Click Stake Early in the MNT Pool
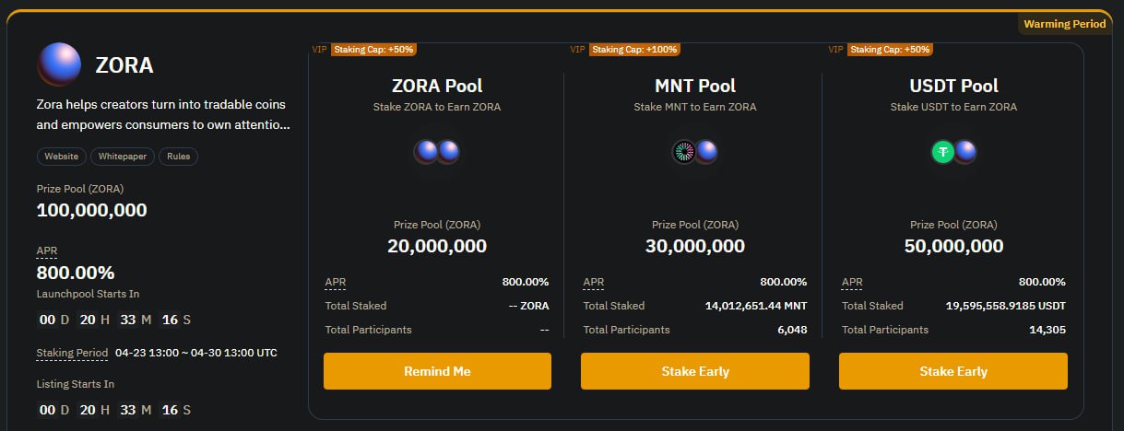1124x431 pixels. pyautogui.click(x=695, y=371)
